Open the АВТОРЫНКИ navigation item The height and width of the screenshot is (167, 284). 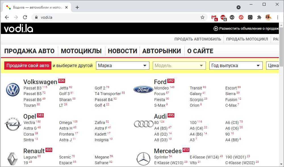(x=161, y=51)
